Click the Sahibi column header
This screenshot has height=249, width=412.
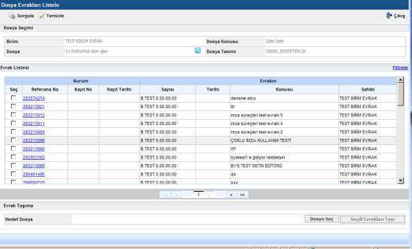tap(368, 90)
